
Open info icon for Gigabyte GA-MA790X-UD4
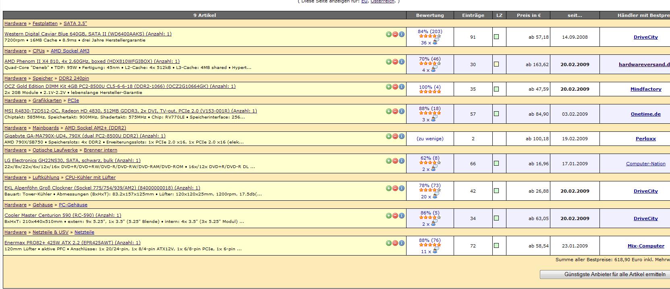pos(402,136)
